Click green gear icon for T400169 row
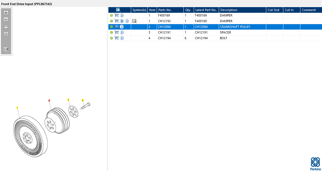Viewport: 322px width, 171px height. pyautogui.click(x=112, y=15)
